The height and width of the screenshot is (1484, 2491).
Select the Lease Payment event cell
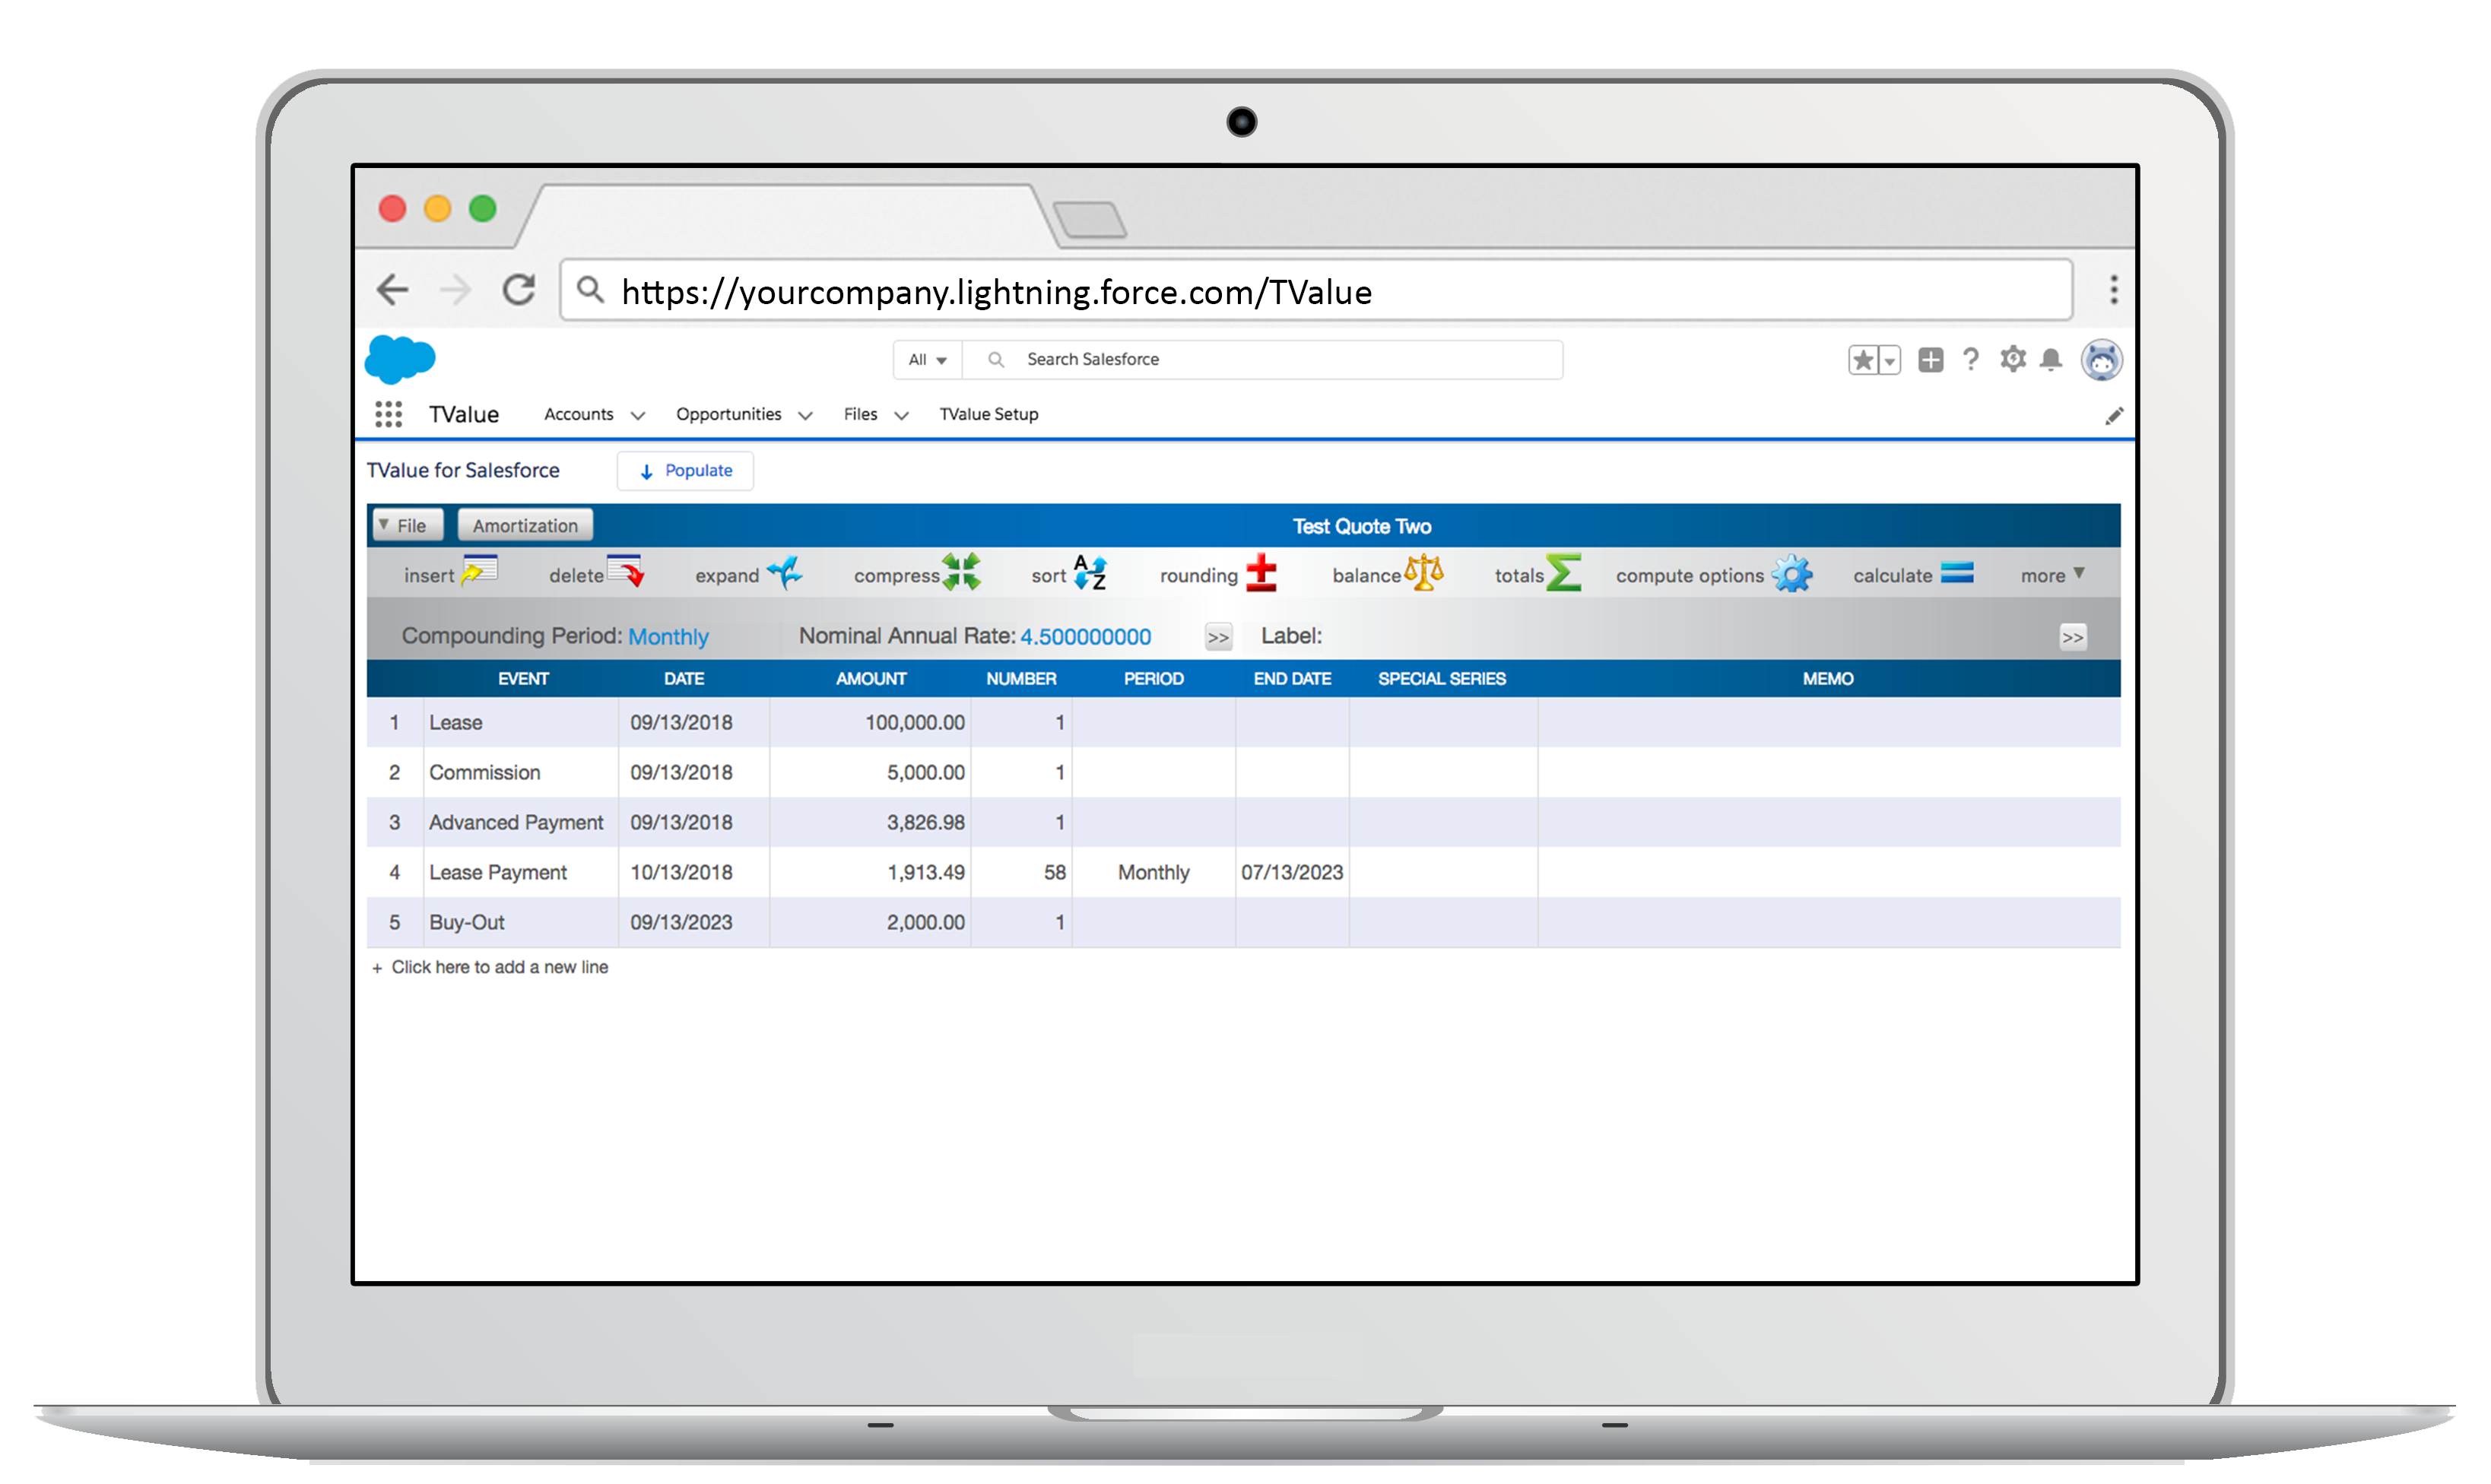520,872
